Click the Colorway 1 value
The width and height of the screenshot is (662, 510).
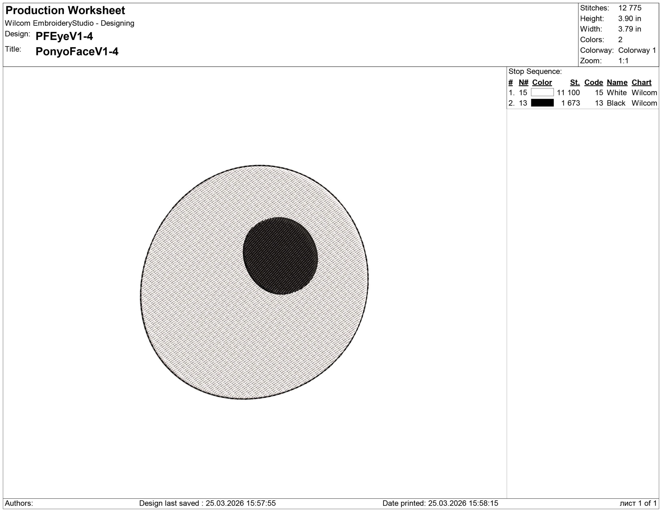[637, 50]
